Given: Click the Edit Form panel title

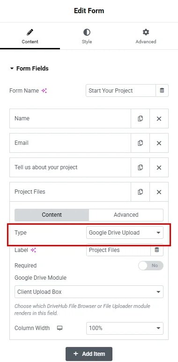Looking at the screenshot, I should pyautogui.click(x=89, y=11).
